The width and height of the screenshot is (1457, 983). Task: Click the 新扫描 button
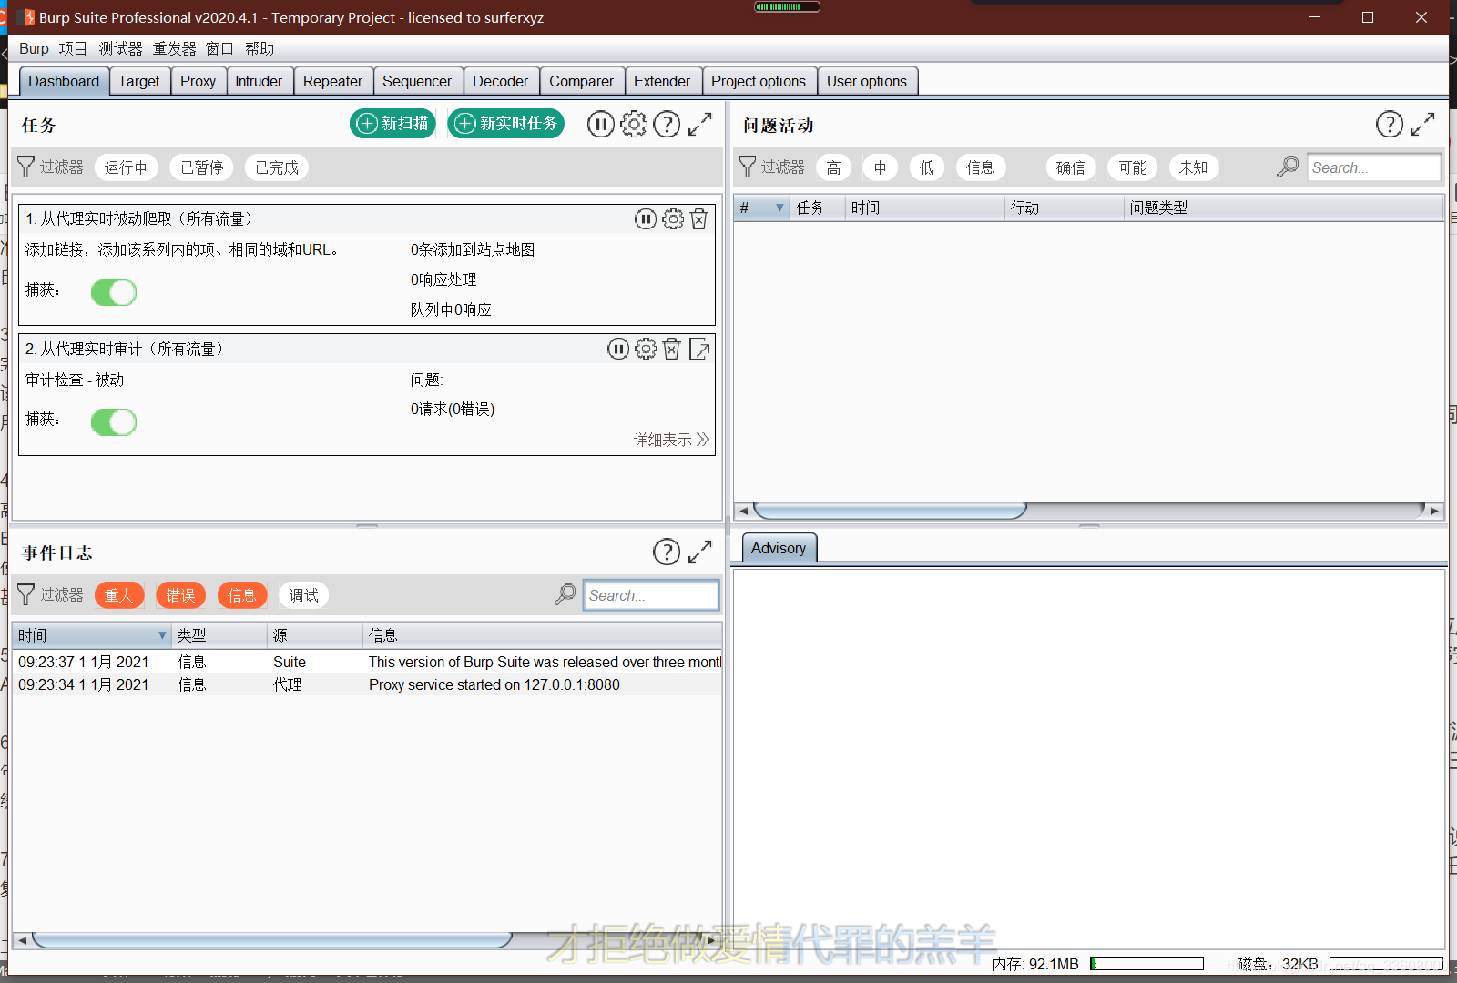pos(392,124)
